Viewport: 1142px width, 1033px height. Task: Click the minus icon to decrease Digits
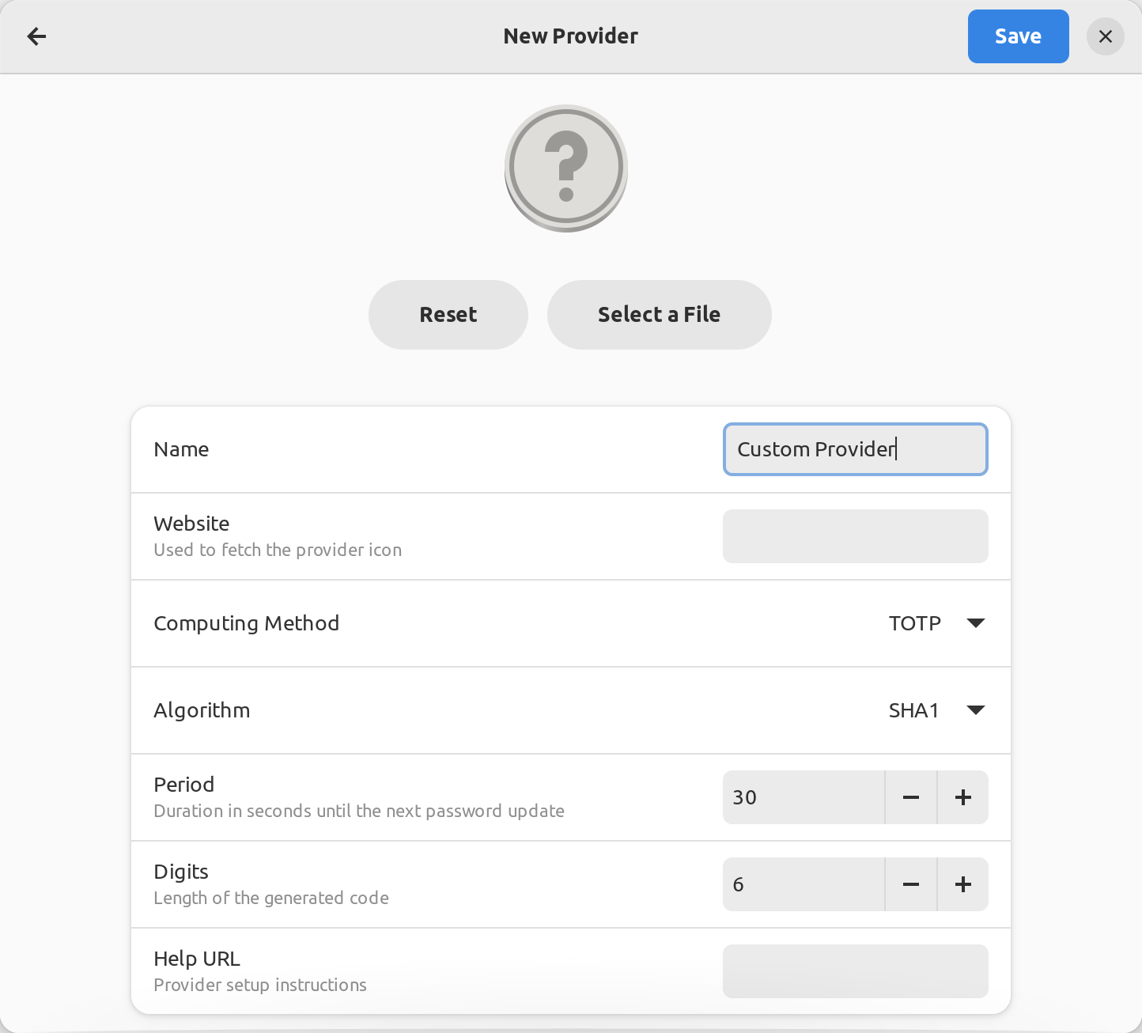910,884
